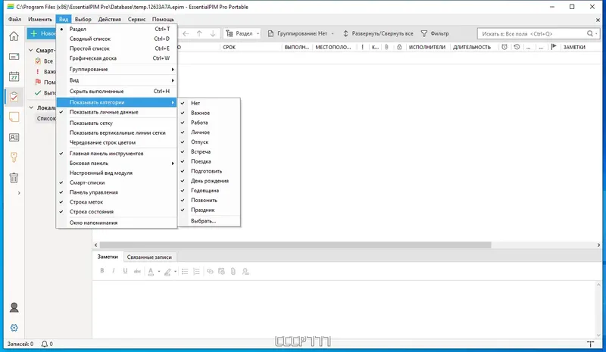606x352 pixels.
Task: Uncheck the День рождения category
Action: (209, 181)
